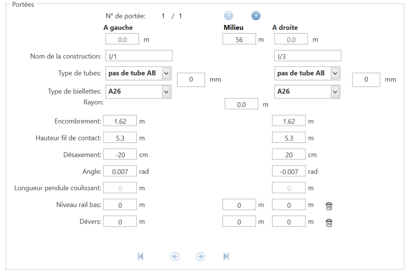The height and width of the screenshot is (273, 407).
Task: Click the minus remove span icon
Action: [x=228, y=16]
